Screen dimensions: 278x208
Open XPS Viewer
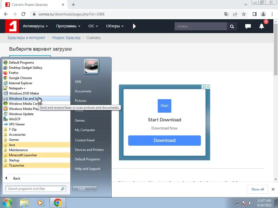point(37,124)
